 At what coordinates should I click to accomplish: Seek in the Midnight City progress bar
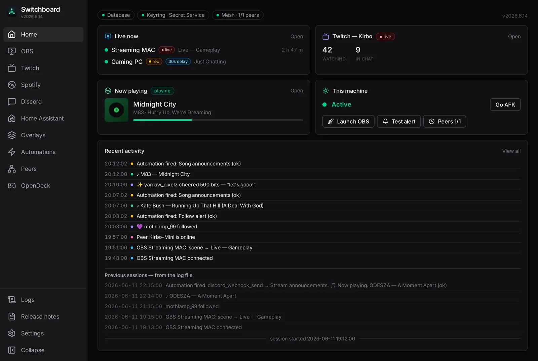218,120
